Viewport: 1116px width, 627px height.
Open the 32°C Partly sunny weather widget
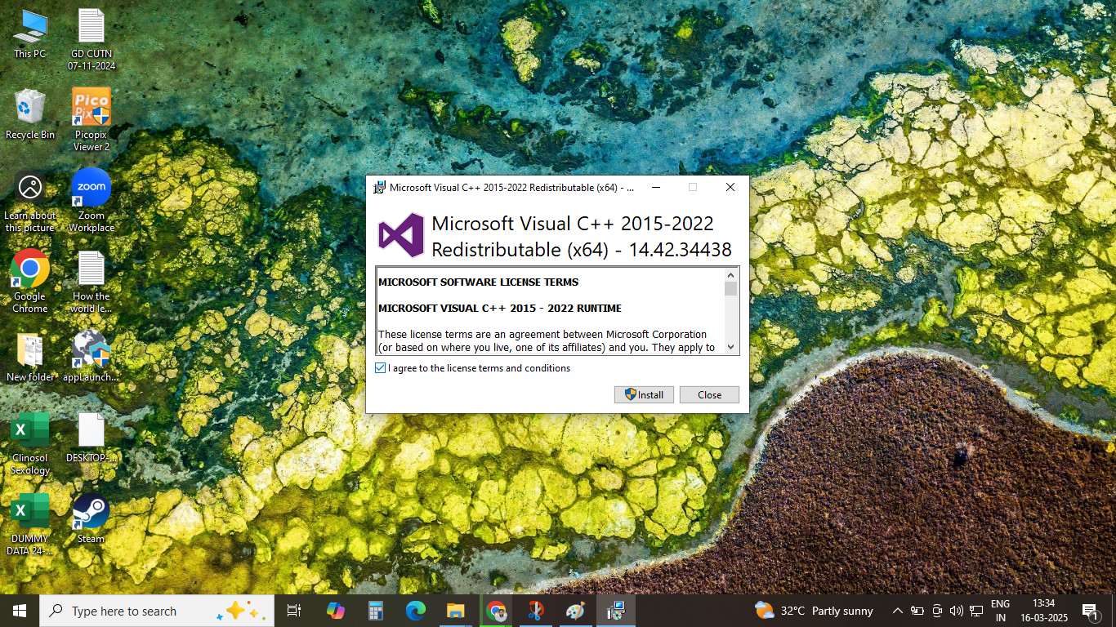(x=814, y=611)
